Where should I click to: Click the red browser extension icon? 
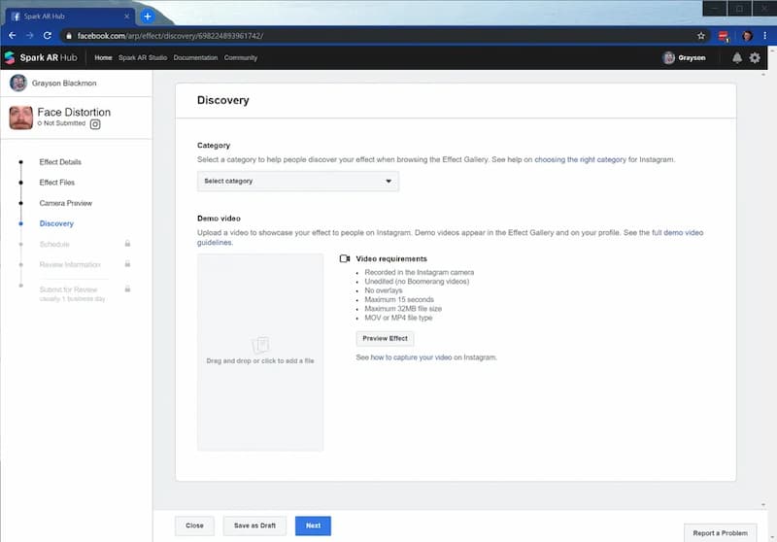click(723, 36)
